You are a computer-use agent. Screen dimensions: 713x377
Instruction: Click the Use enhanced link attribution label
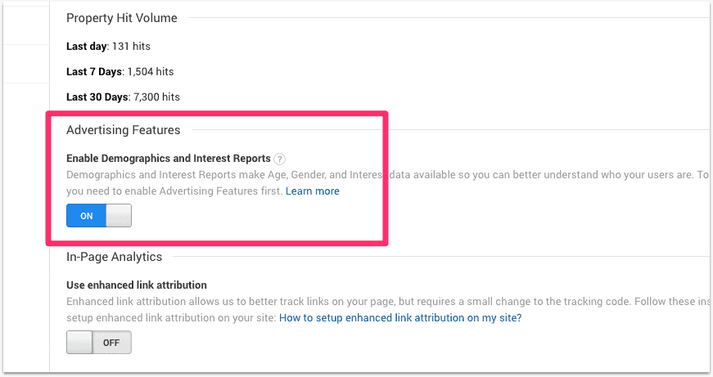click(136, 285)
